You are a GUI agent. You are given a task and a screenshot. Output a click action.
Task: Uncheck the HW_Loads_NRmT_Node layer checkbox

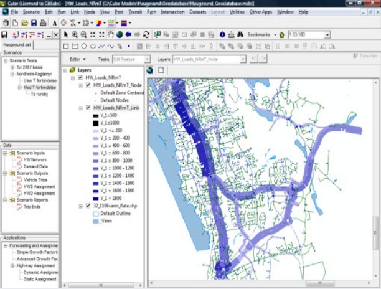coord(88,85)
